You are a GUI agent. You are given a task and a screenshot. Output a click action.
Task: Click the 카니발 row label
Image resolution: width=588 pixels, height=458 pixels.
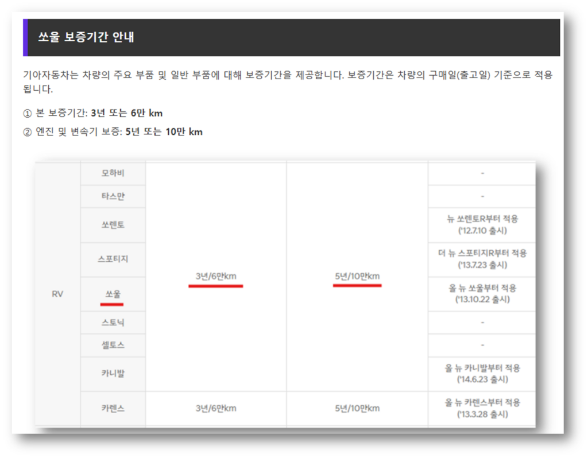(x=113, y=374)
